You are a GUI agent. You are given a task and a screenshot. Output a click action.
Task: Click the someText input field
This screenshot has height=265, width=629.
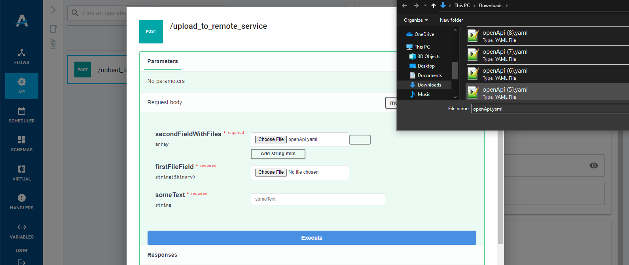point(318,199)
